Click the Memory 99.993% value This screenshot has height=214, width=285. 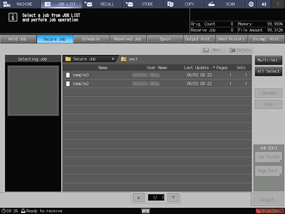[275, 24]
